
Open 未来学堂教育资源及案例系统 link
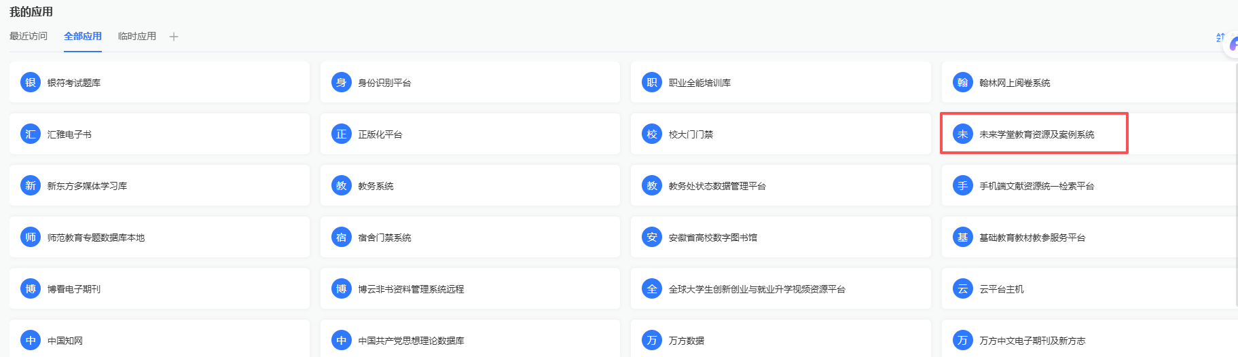[x=1036, y=134]
